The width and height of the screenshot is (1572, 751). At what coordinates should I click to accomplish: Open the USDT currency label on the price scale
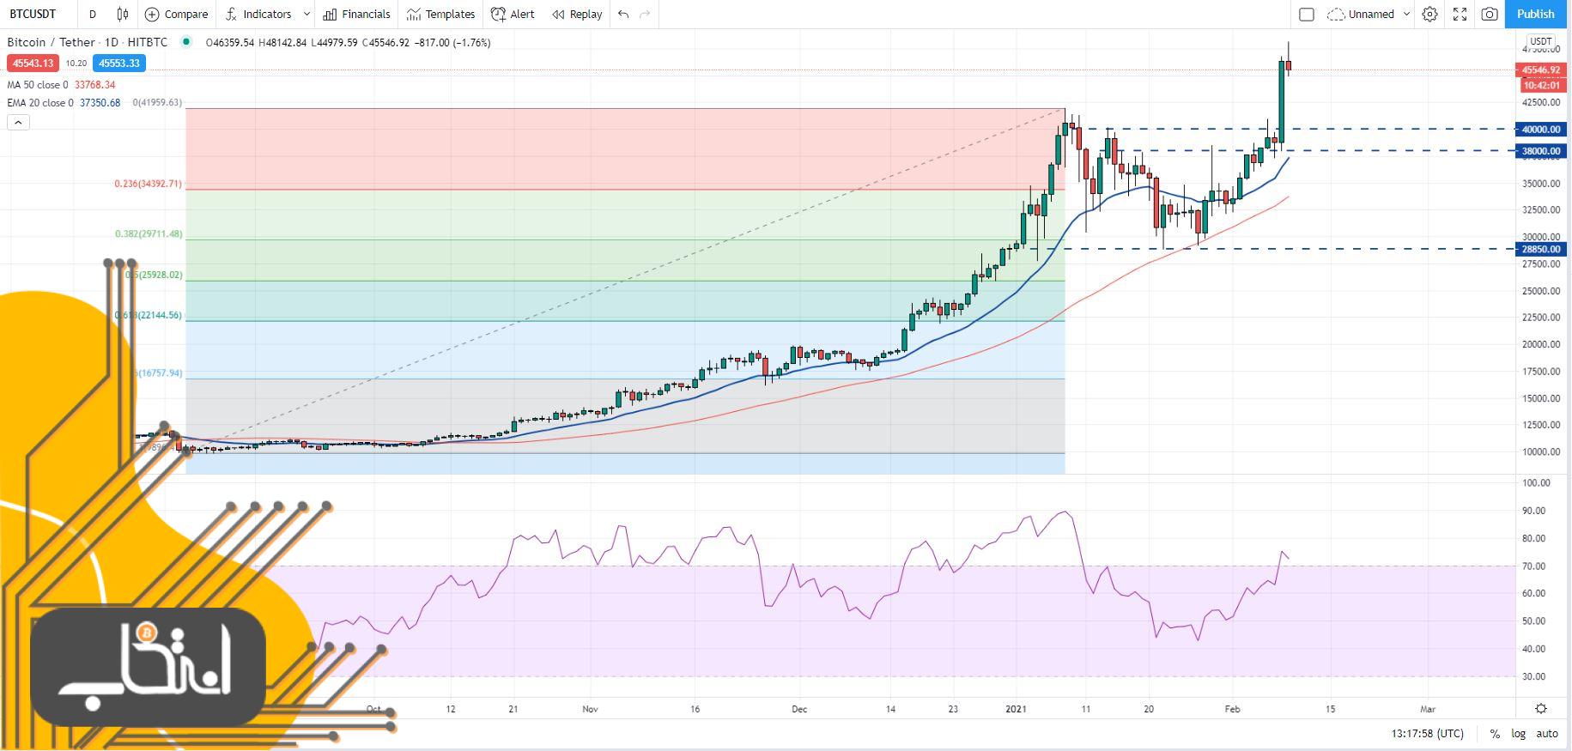[x=1541, y=41]
